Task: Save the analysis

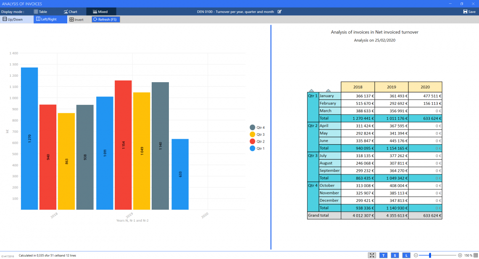Action: [469, 12]
